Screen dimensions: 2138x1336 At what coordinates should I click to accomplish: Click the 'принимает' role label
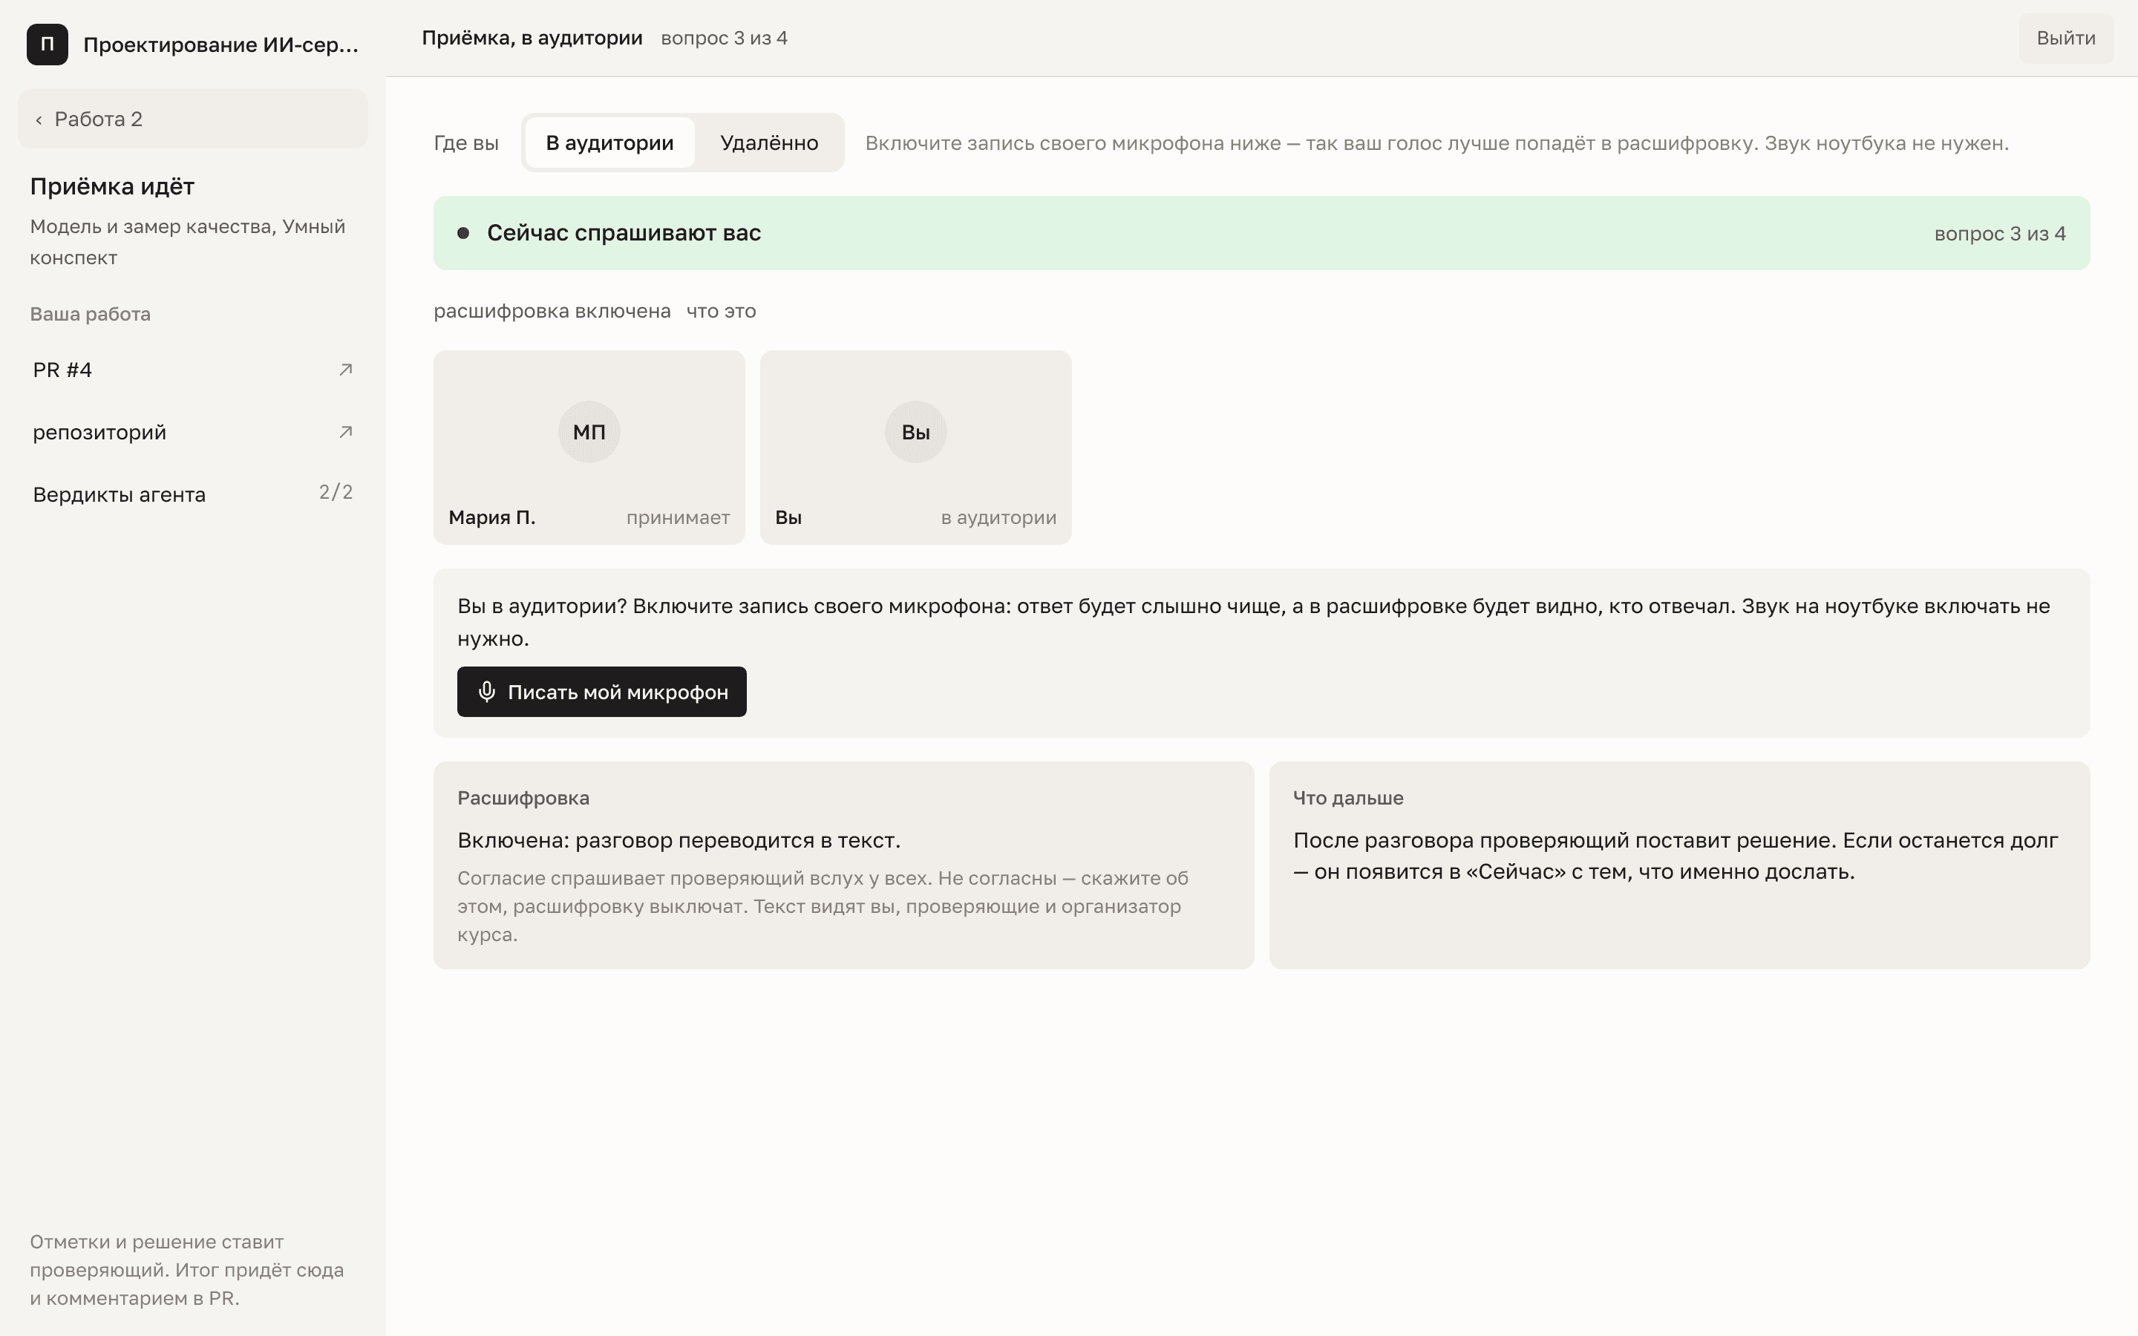(x=678, y=518)
